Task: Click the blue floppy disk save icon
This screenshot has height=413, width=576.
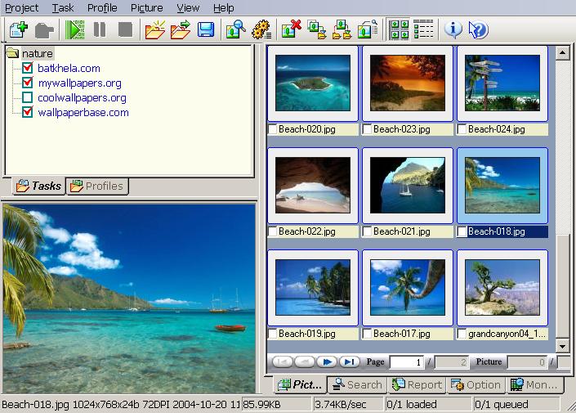Action: [205, 30]
